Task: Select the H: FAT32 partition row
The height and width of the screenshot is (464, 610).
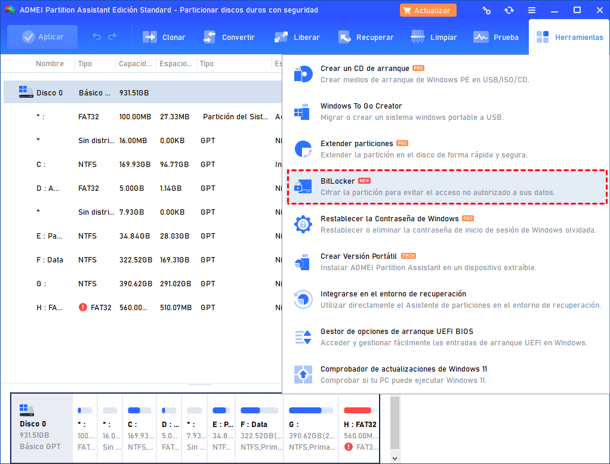Action: pyautogui.click(x=143, y=307)
